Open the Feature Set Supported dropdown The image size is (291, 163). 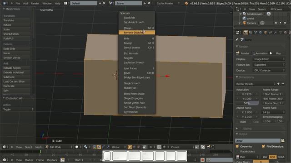(x=269, y=65)
